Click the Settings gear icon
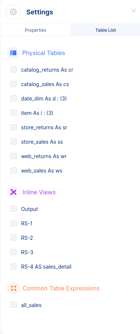Screen dimensions: 140x334 [x=13, y=12]
